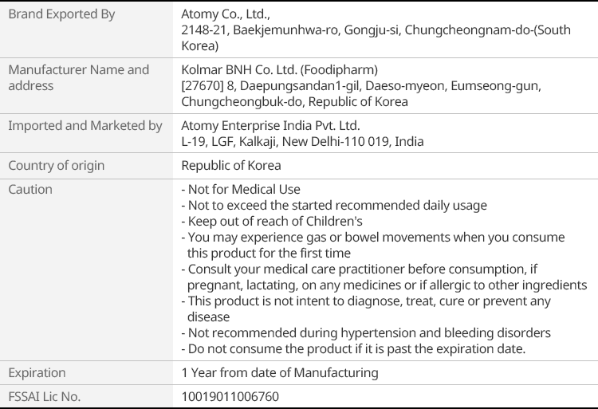Click the Daepungsandan1-gil manufacturer address line
The image size is (598, 409).
tap(360, 86)
